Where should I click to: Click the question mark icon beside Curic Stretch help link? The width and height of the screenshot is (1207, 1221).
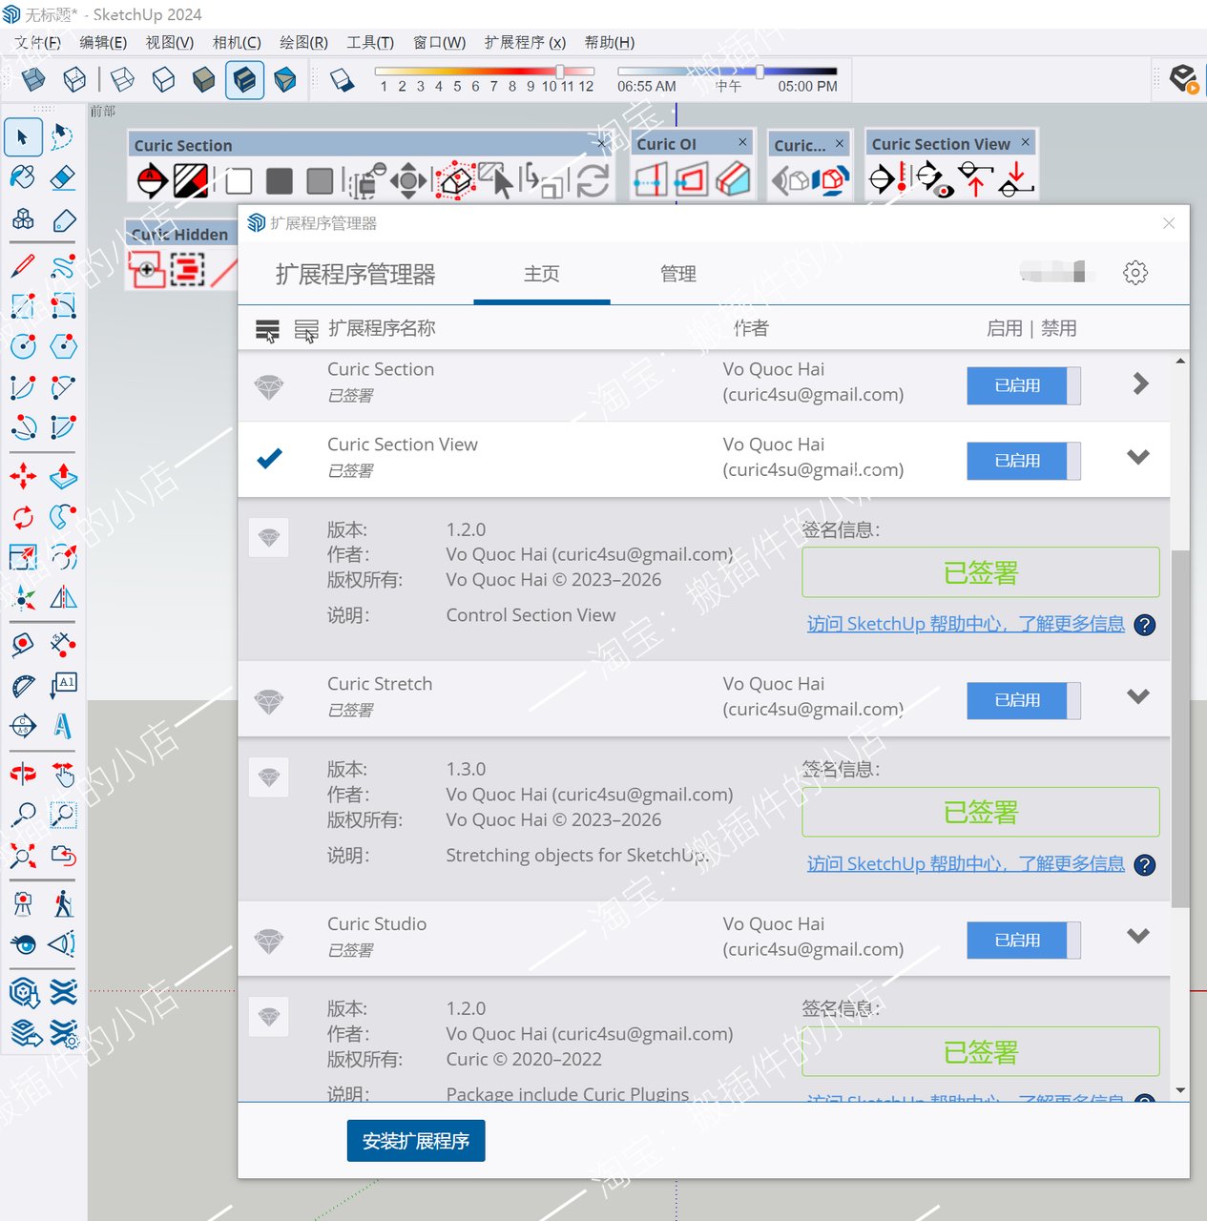1144,865
